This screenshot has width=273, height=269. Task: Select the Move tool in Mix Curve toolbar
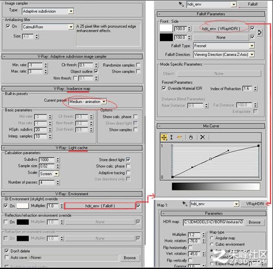tap(164, 137)
